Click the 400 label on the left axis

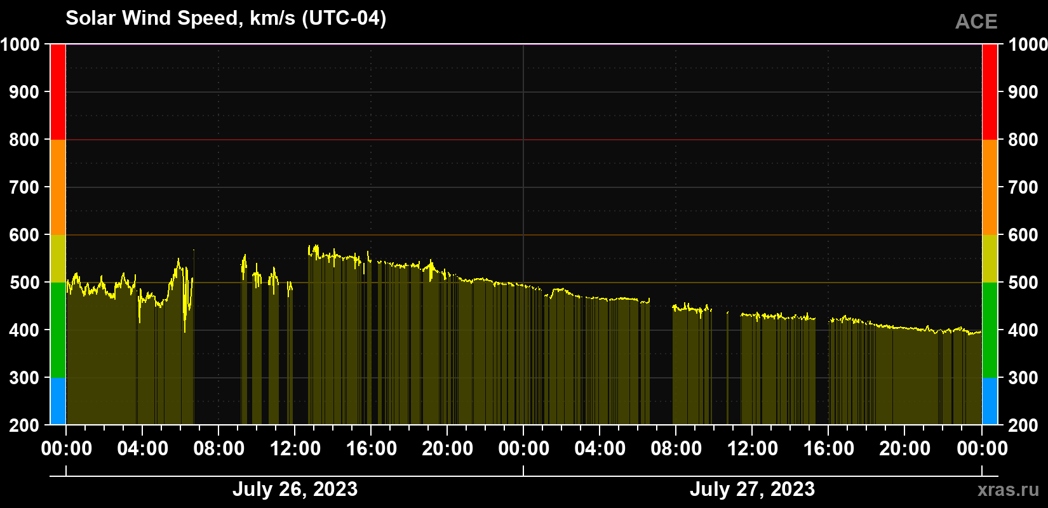[x=24, y=330]
